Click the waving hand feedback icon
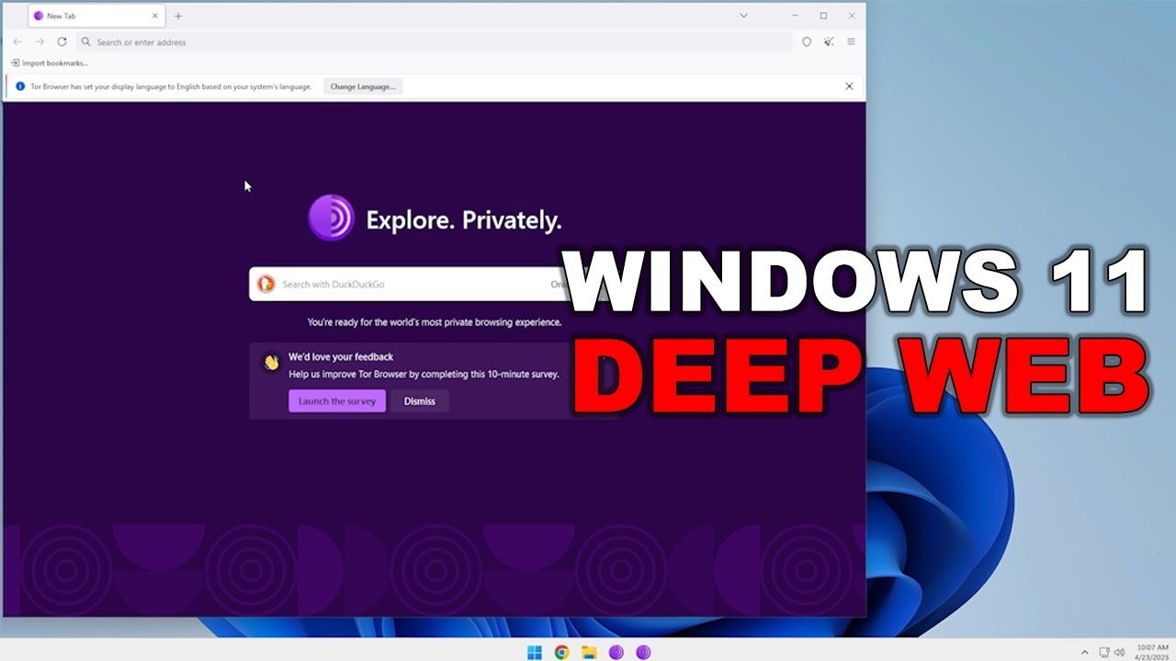Image resolution: width=1176 pixels, height=661 pixels. tap(271, 362)
